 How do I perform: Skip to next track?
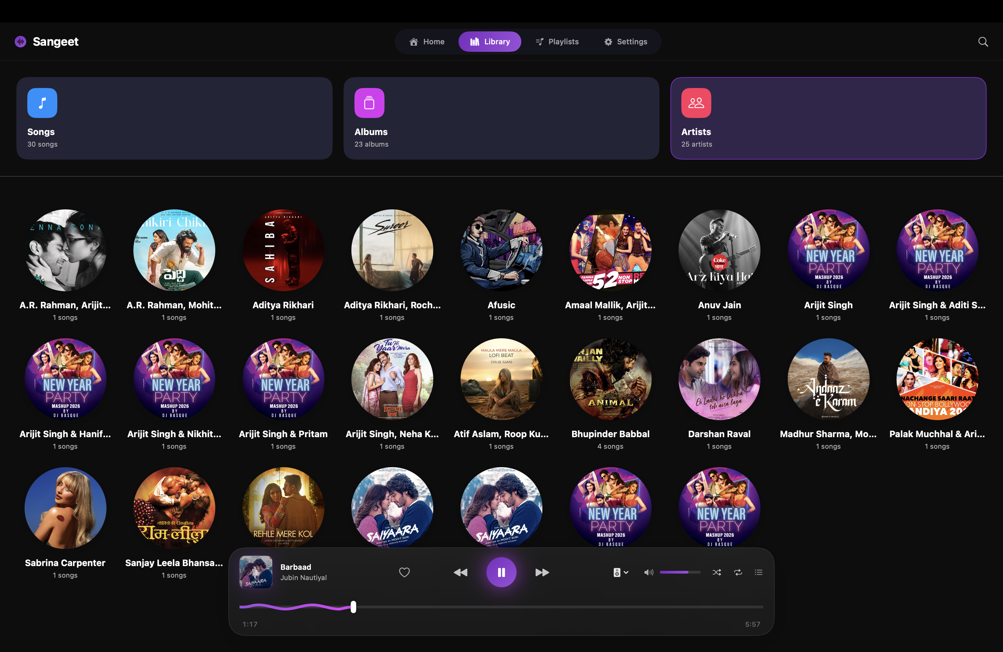point(542,572)
